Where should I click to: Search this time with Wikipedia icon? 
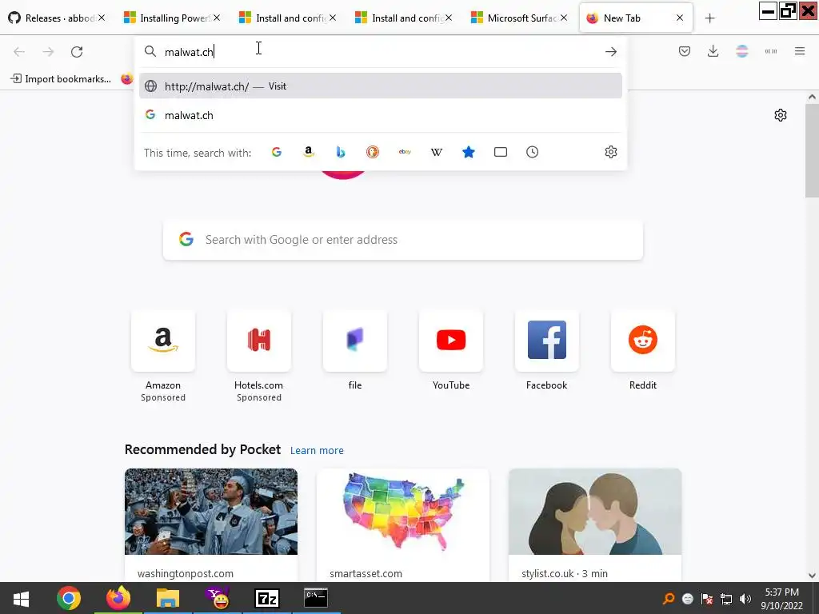click(437, 152)
